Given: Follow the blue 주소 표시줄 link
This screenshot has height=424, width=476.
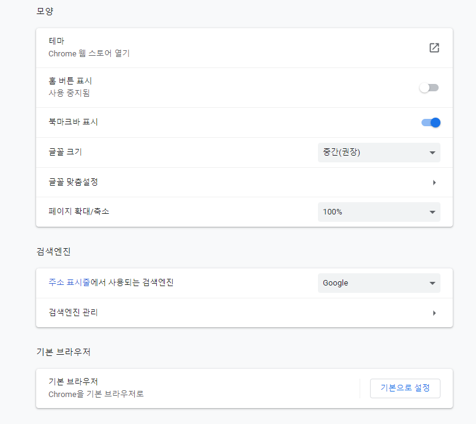Looking at the screenshot, I should click(69, 282).
